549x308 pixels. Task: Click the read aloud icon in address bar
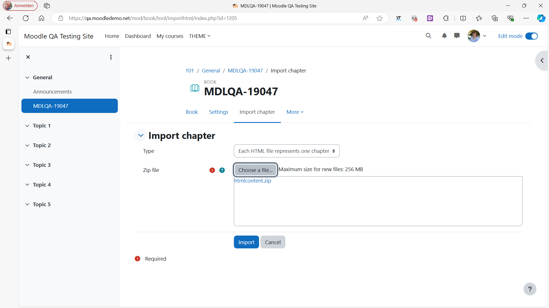click(x=365, y=18)
